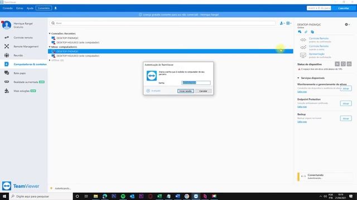Click the Apresentação monitor icon
Image resolution: width=357 pixels, height=200 pixels.
pyautogui.click(x=303, y=55)
